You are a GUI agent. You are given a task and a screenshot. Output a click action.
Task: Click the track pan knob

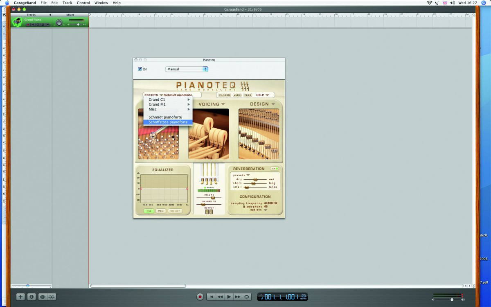59,23
